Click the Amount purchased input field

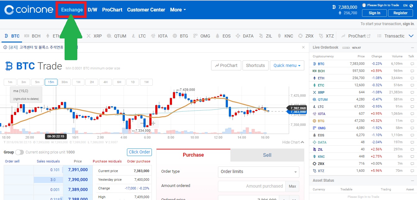pos(252,186)
